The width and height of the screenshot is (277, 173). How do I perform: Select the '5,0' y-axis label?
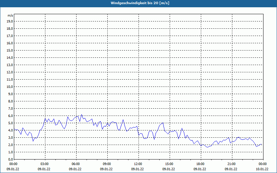tap(10, 123)
